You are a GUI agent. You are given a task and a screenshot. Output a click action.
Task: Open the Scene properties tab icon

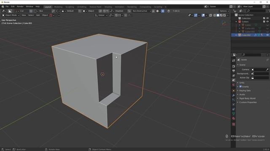pos(234,80)
